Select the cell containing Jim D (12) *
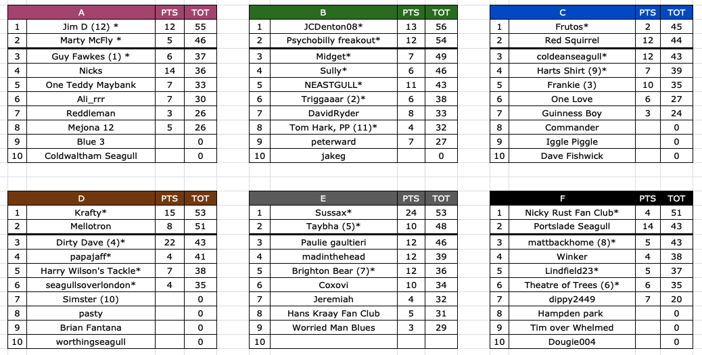The width and height of the screenshot is (702, 355). 91,26
